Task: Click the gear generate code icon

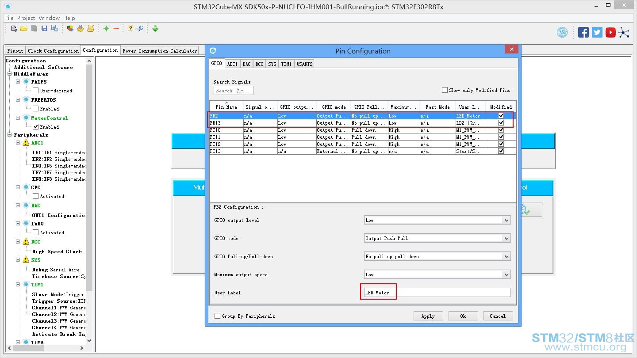Action: click(81, 29)
